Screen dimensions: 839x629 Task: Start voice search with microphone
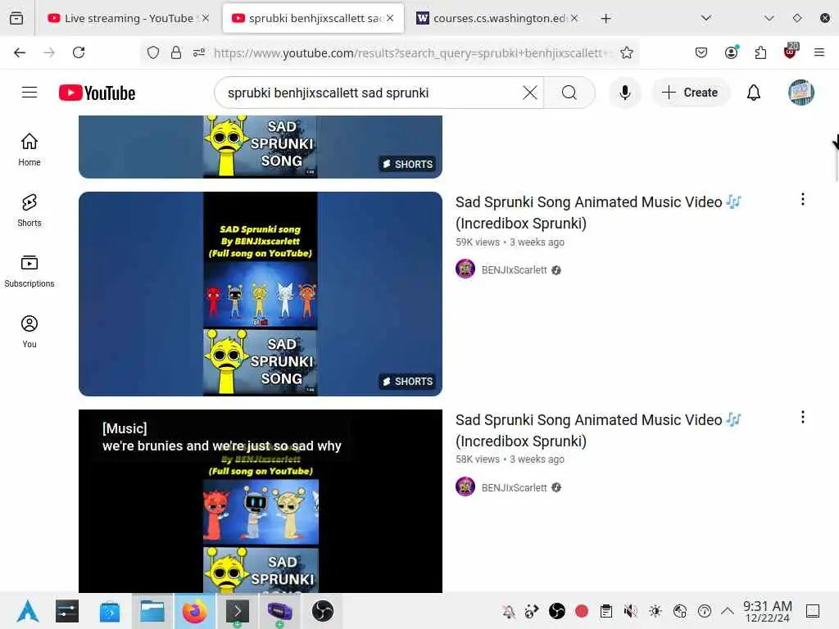[624, 93]
